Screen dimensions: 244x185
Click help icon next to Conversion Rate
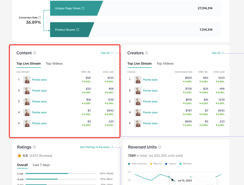(x=40, y=18)
